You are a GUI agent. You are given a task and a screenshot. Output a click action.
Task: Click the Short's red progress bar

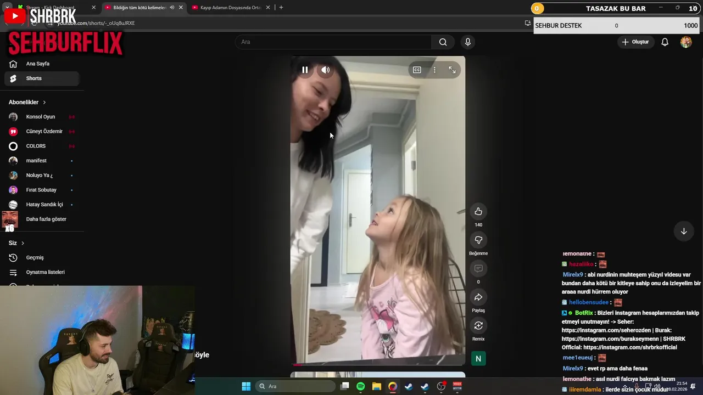[x=378, y=364]
